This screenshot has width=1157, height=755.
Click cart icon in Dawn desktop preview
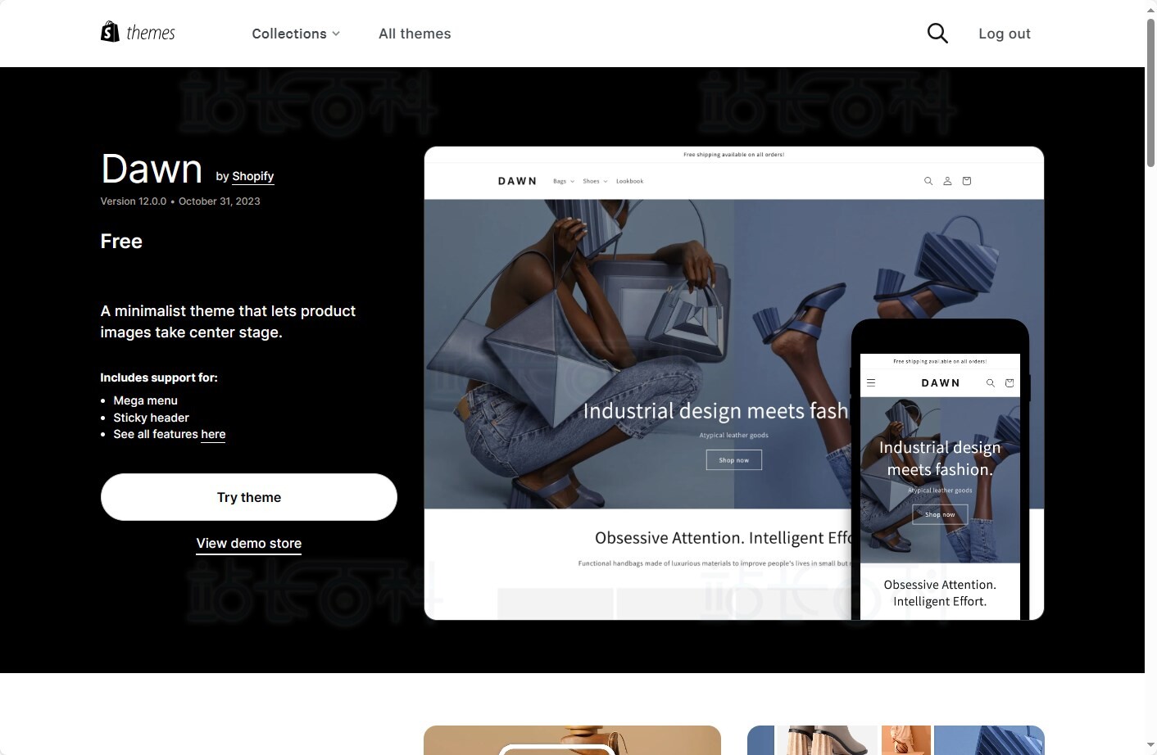click(x=967, y=181)
